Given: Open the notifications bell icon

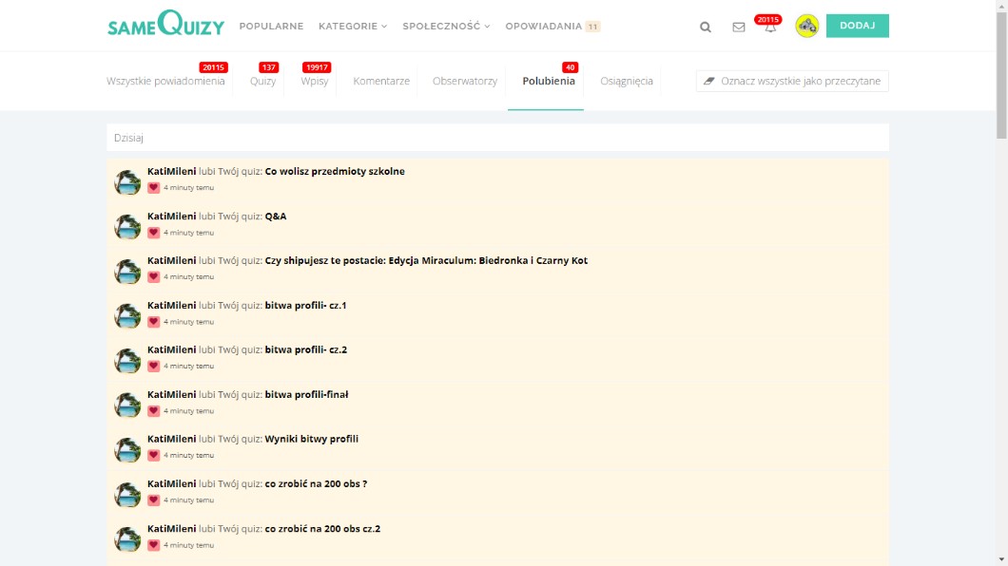Looking at the screenshot, I should coord(770,27).
